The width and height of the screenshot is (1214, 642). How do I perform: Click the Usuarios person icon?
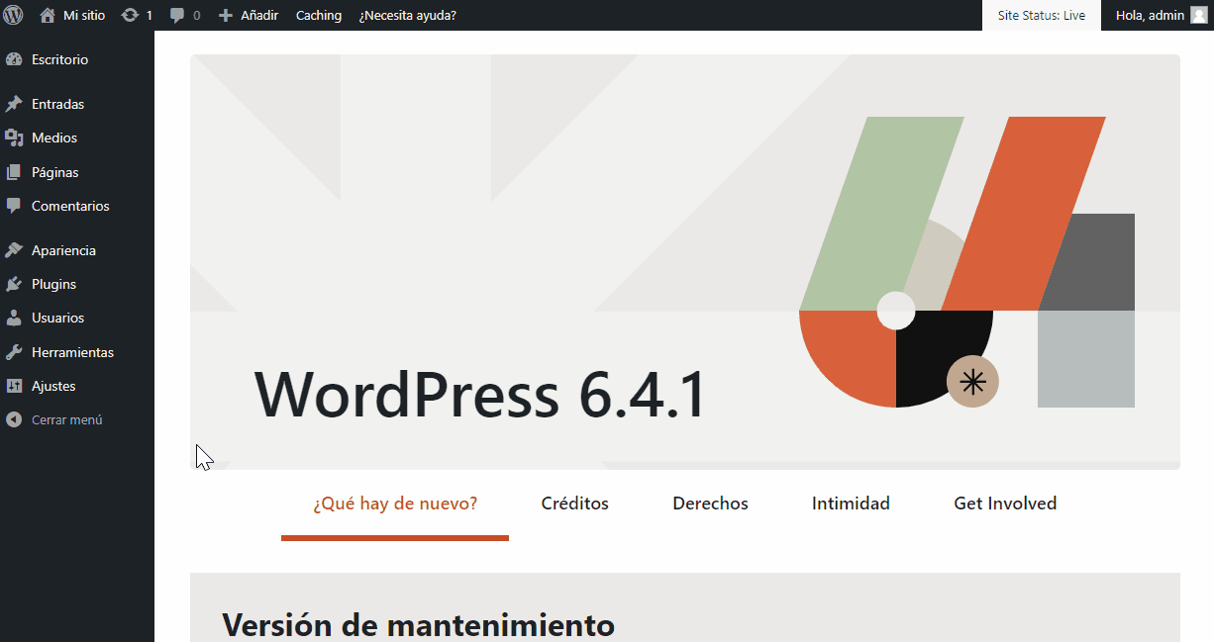14,318
